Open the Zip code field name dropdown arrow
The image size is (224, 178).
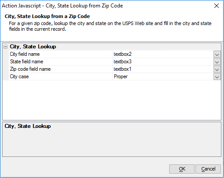pyautogui.click(x=217, y=69)
